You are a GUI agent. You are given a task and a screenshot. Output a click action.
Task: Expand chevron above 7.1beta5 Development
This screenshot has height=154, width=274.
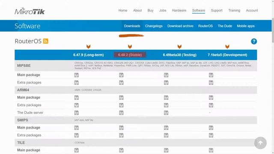(x=227, y=47)
